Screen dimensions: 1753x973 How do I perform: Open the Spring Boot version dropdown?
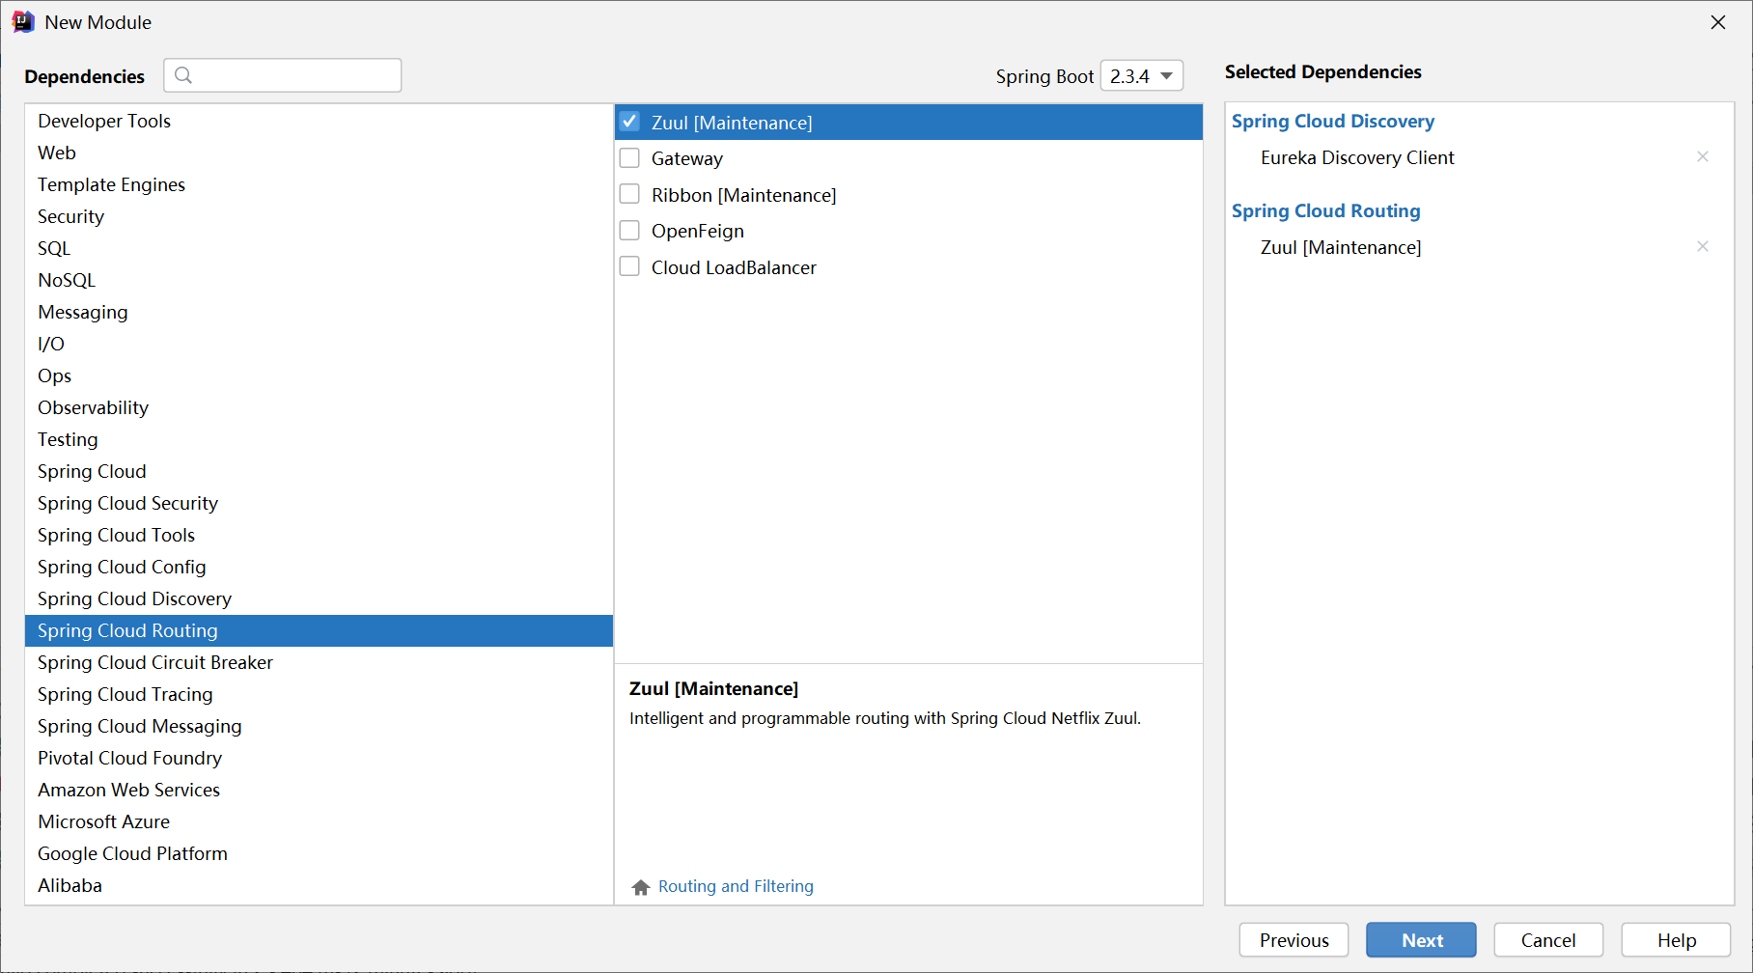click(1142, 75)
